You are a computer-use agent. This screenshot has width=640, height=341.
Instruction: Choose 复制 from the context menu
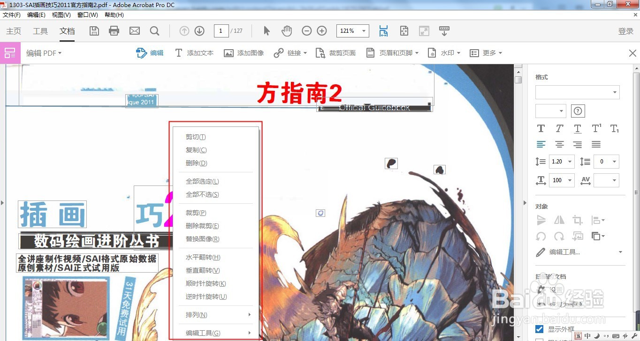[196, 150]
